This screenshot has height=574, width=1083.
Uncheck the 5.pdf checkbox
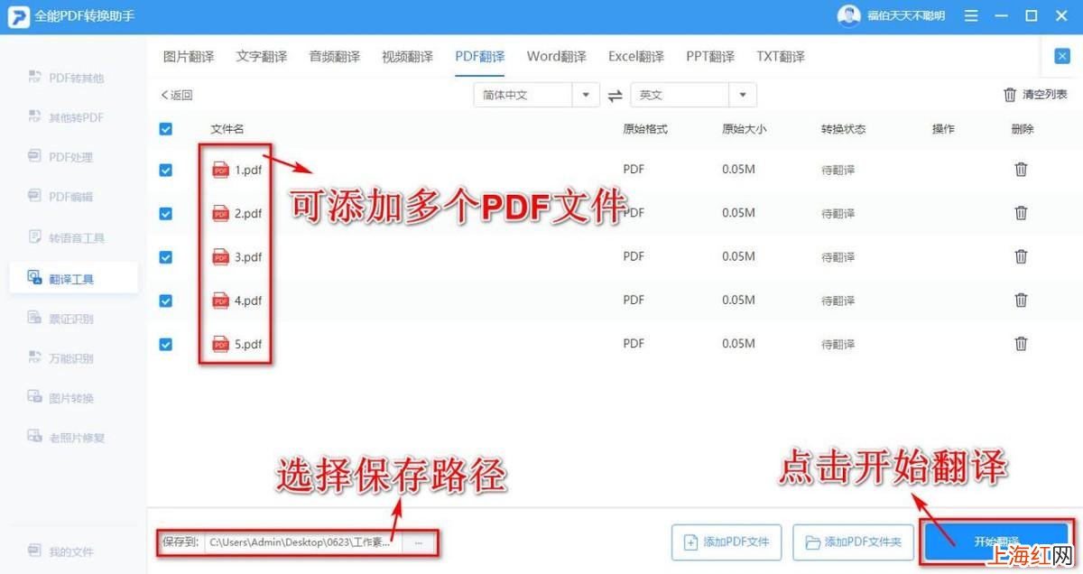click(x=165, y=344)
